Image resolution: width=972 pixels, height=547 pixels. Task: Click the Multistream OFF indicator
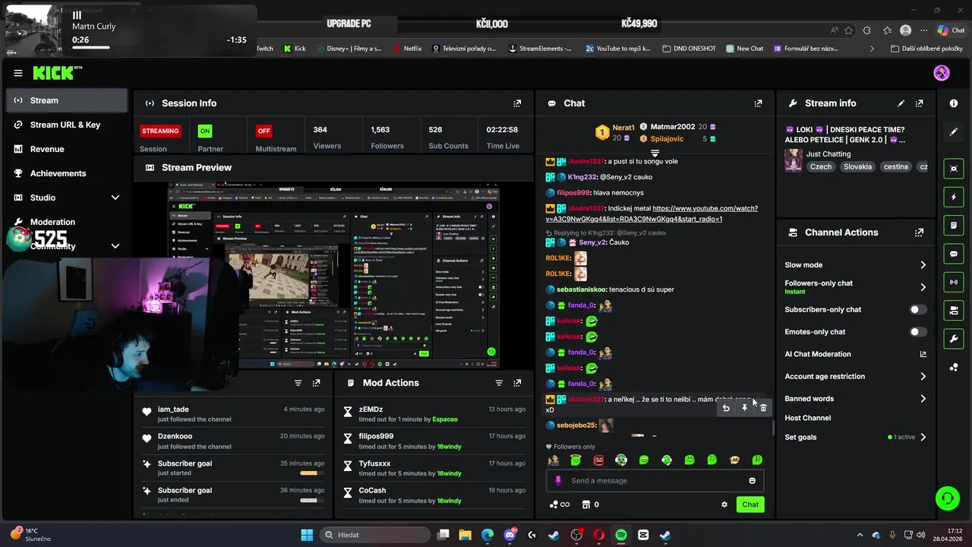click(264, 131)
